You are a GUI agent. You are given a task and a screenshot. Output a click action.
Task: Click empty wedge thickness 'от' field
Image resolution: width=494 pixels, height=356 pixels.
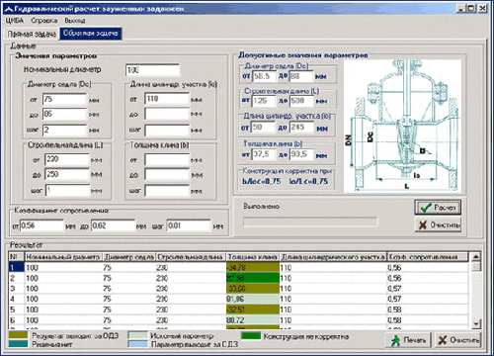coord(167,160)
